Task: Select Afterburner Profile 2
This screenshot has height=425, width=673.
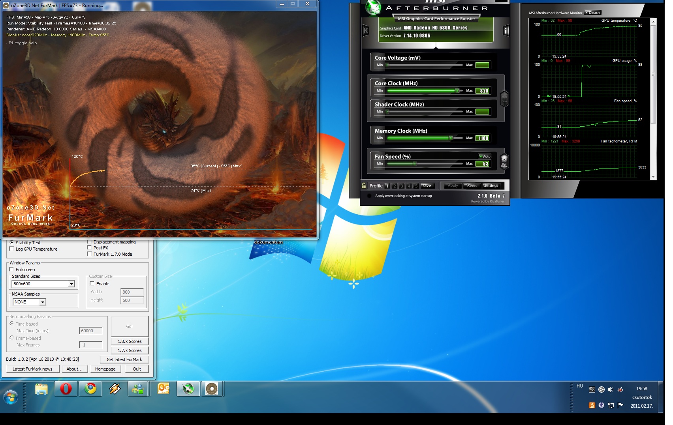Action: 394,186
